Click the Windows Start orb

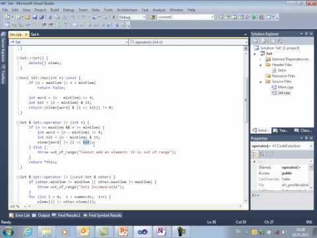coord(8,232)
